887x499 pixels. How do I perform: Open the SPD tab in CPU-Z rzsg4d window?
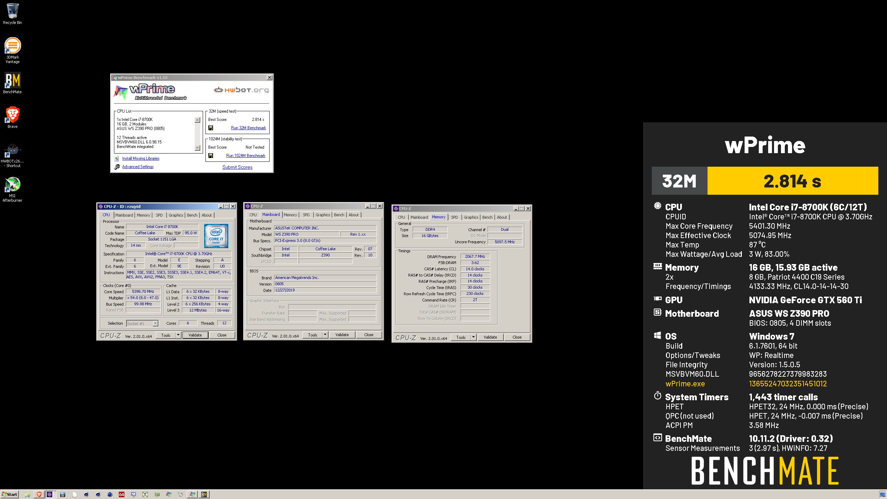(x=159, y=215)
